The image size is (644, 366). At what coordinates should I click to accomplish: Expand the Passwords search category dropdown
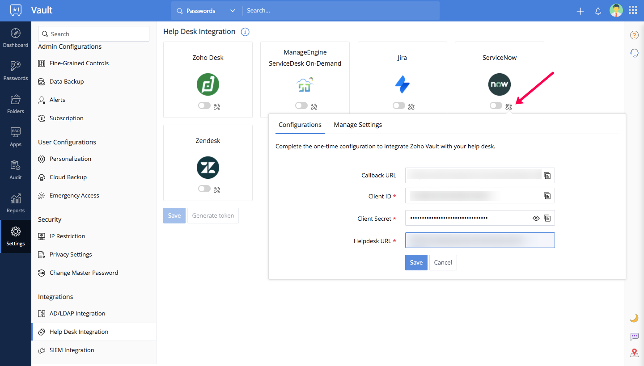232,11
